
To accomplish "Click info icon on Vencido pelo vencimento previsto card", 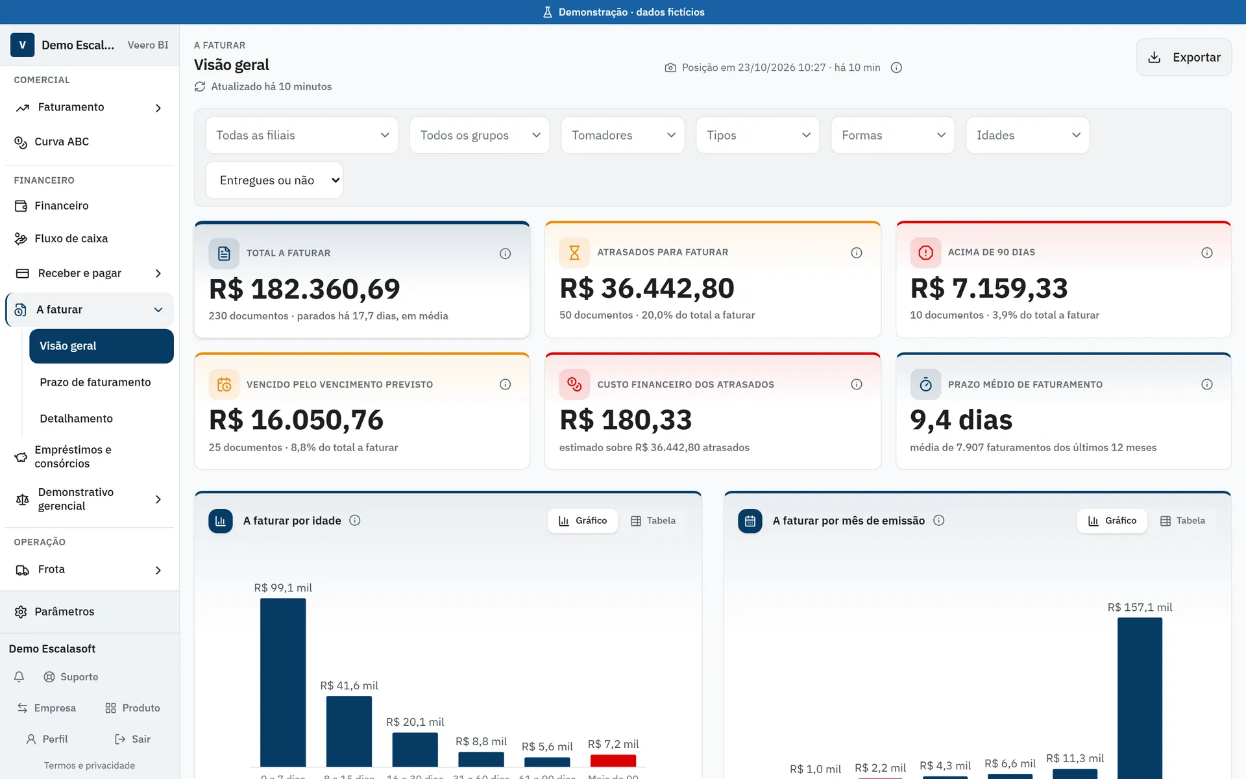I will (x=505, y=384).
